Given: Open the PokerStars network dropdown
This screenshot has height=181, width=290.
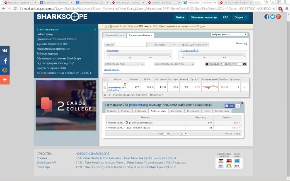Looking at the screenshot, I should (162, 45).
